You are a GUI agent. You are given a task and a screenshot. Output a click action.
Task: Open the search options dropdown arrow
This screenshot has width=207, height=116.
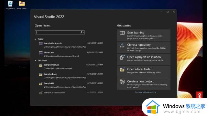pos(83,32)
